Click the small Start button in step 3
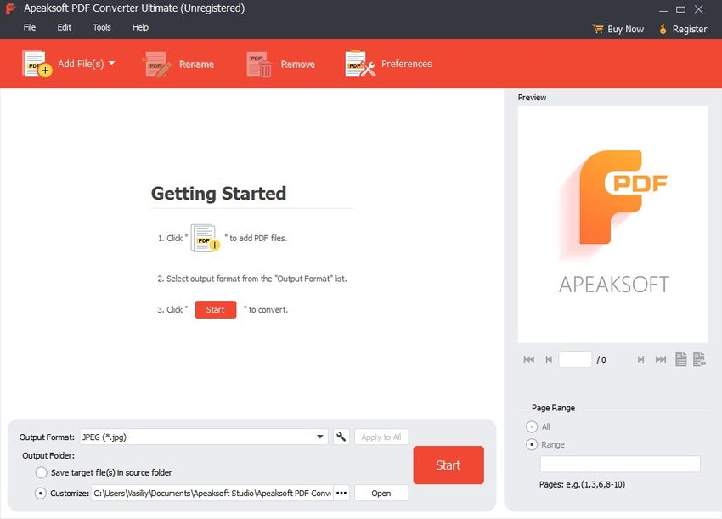Image resolution: width=722 pixels, height=519 pixels. [216, 309]
